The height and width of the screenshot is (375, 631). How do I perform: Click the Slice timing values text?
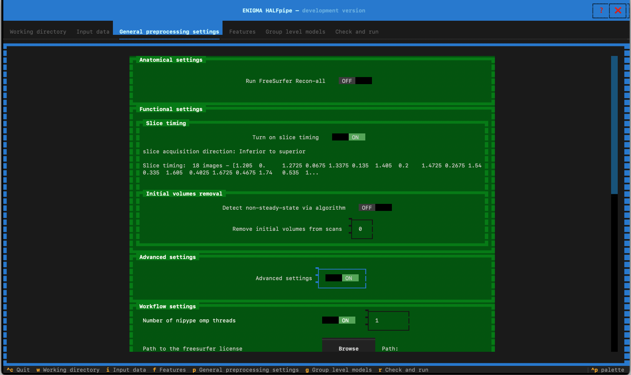point(312,169)
